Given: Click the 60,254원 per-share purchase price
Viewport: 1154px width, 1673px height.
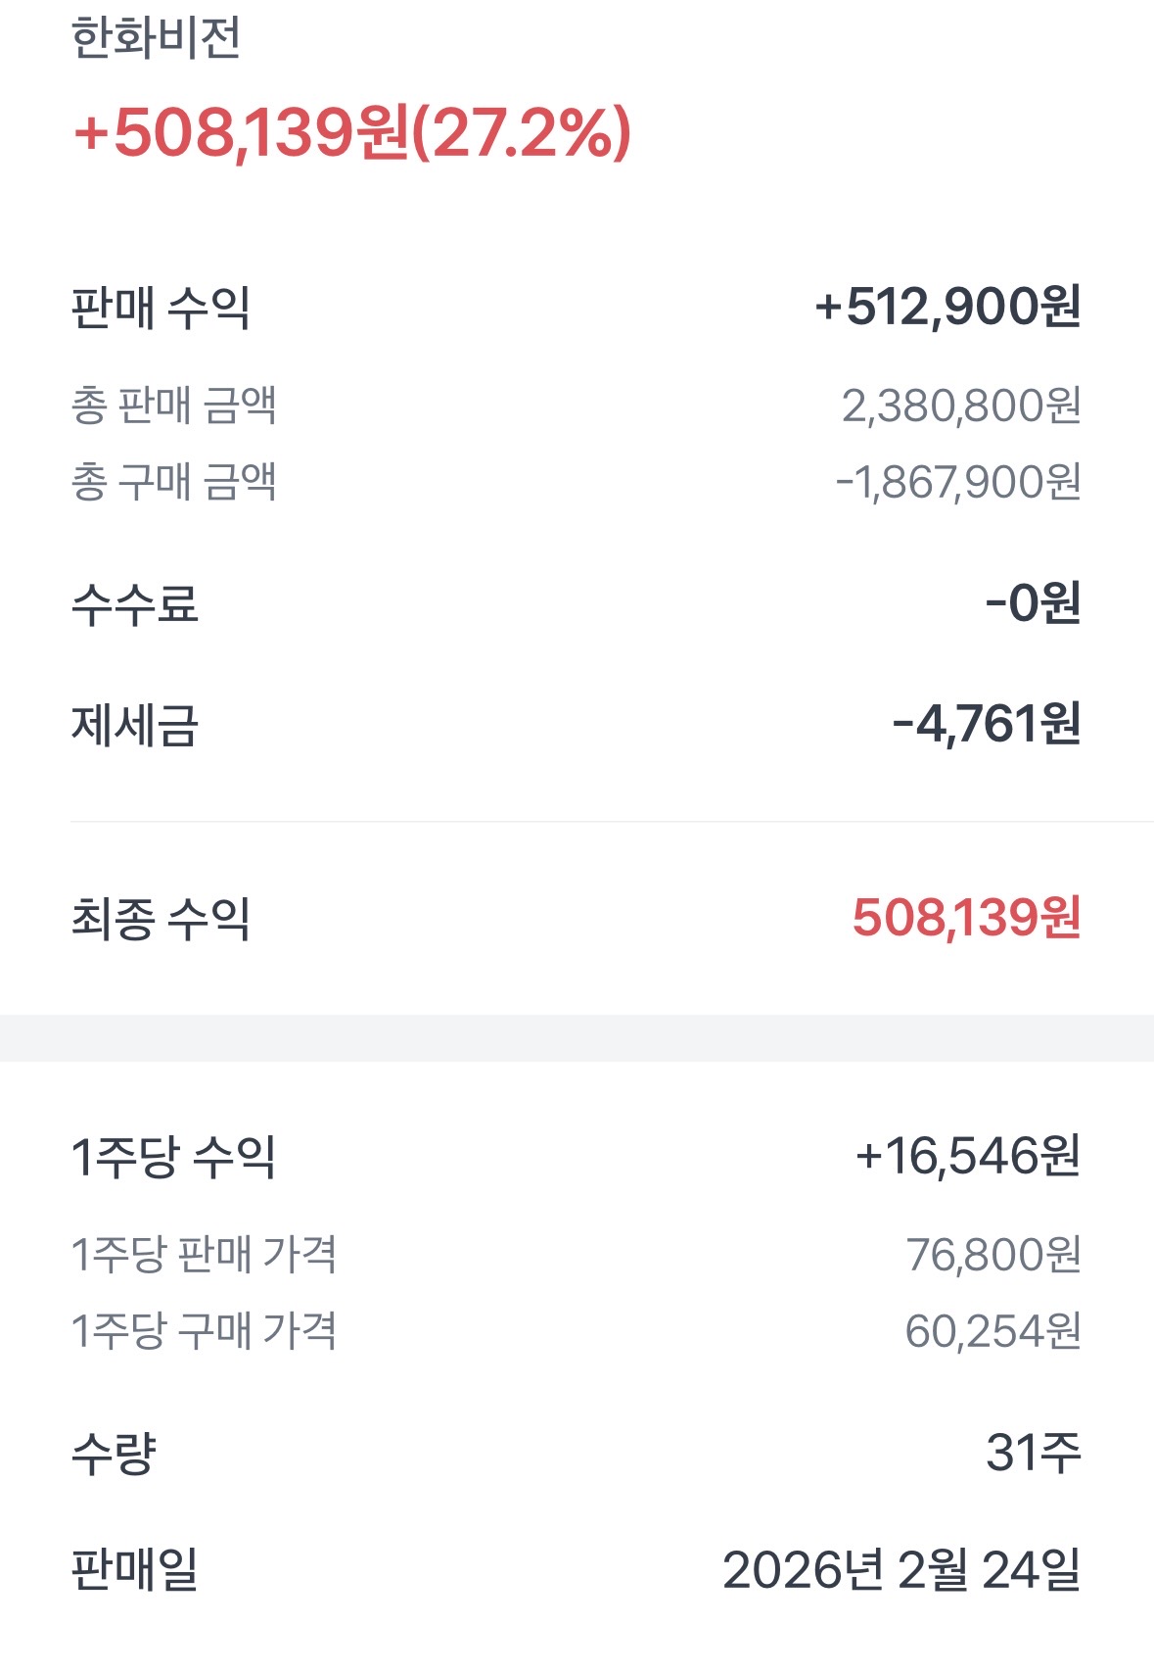Looking at the screenshot, I should [x=993, y=1331].
